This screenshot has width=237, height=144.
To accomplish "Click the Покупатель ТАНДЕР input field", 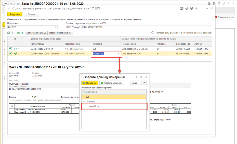I will (29, 27).
